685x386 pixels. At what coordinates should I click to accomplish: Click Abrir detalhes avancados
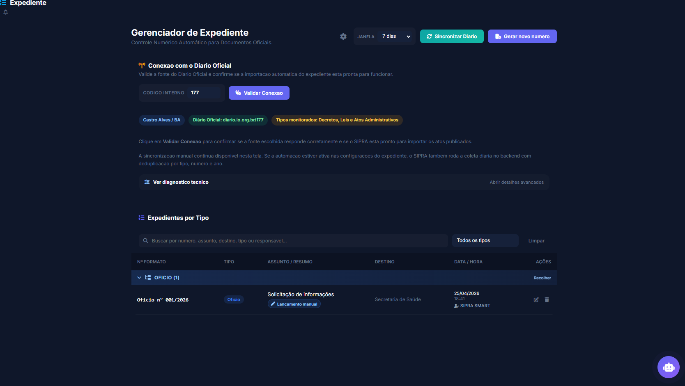coord(517,183)
